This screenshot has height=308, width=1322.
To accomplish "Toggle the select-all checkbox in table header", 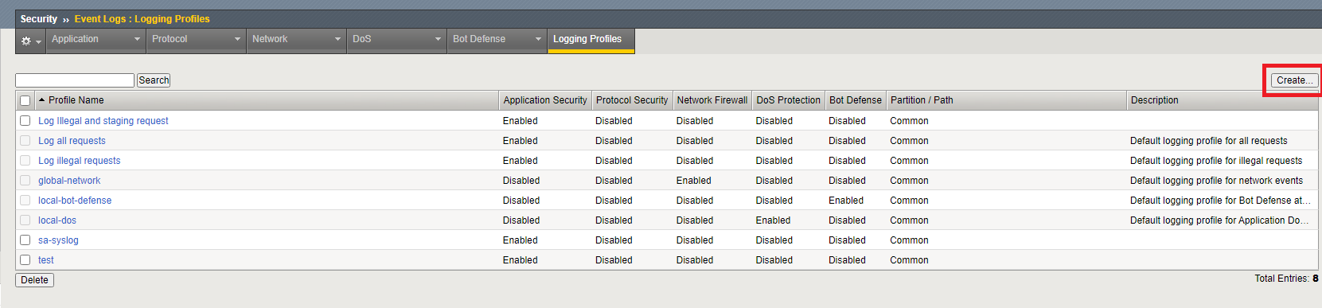I will pos(25,100).
